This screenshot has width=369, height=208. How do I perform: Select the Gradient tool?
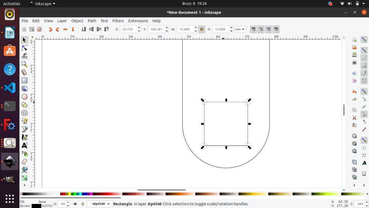point(24,178)
